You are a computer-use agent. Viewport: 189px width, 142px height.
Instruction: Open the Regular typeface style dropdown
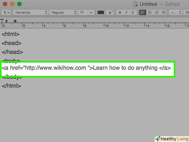click(63, 12)
